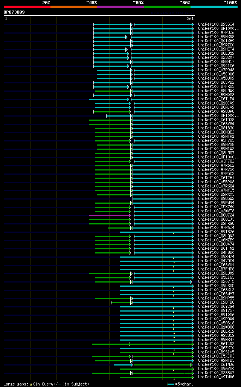The width and height of the screenshot is (241, 387).
Task: Open hit UniRef100_B6SPB2
Action: click(217, 83)
